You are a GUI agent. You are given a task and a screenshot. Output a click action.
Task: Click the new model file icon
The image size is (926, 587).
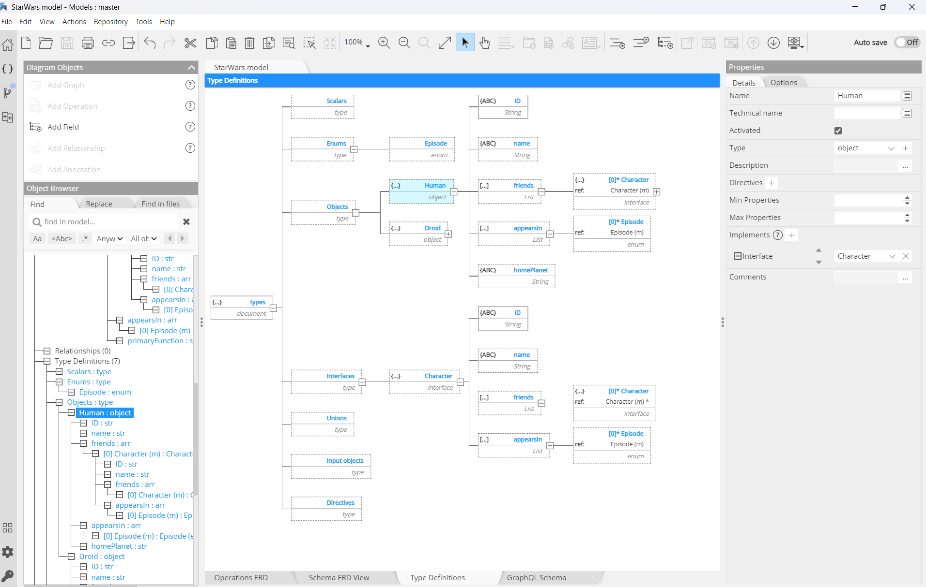(26, 43)
